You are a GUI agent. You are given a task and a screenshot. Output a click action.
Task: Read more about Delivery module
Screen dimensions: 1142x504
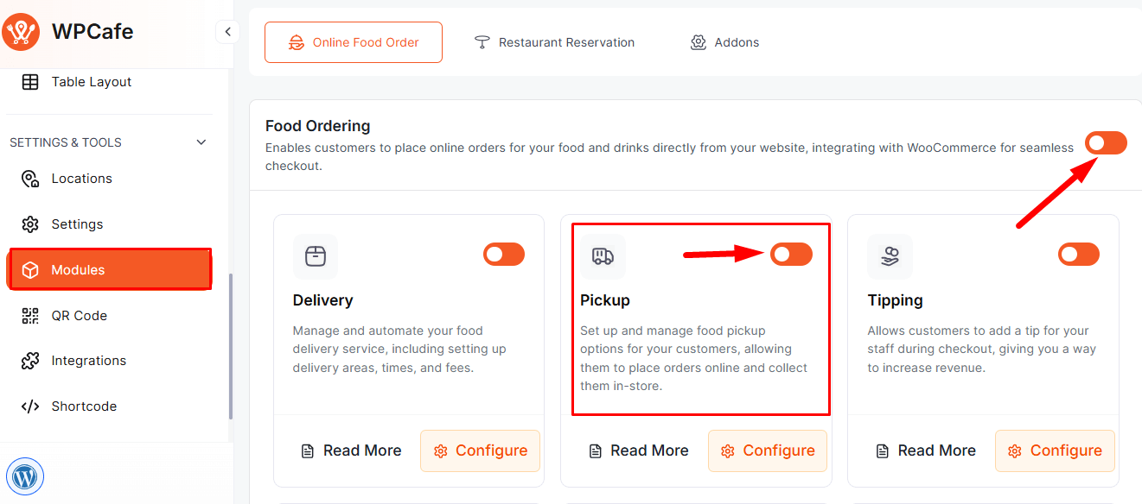[x=351, y=450]
